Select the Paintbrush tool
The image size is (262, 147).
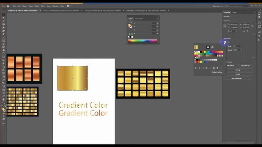[x=3, y=44]
